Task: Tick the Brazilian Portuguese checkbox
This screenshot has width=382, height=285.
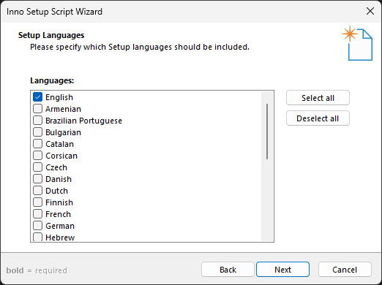Action: coord(37,121)
